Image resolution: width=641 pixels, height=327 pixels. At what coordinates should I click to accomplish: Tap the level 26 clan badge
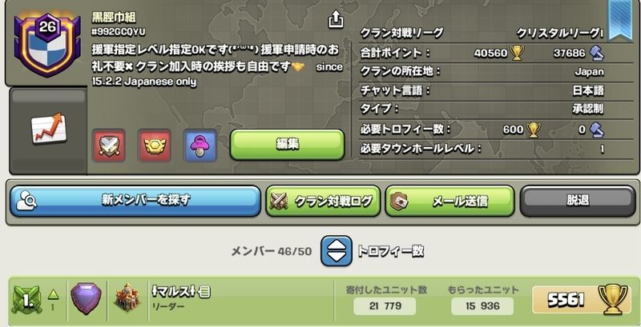click(46, 44)
